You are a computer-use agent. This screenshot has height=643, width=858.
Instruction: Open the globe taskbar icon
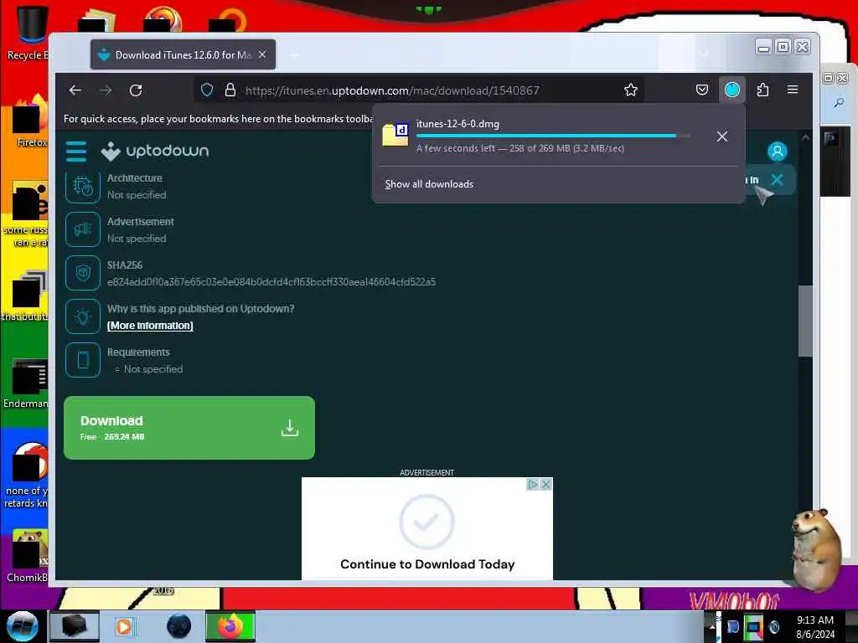click(179, 626)
